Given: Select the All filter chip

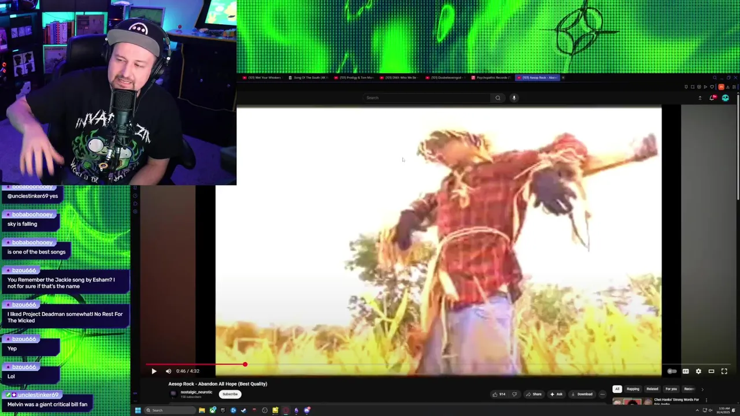Looking at the screenshot, I should [x=617, y=389].
